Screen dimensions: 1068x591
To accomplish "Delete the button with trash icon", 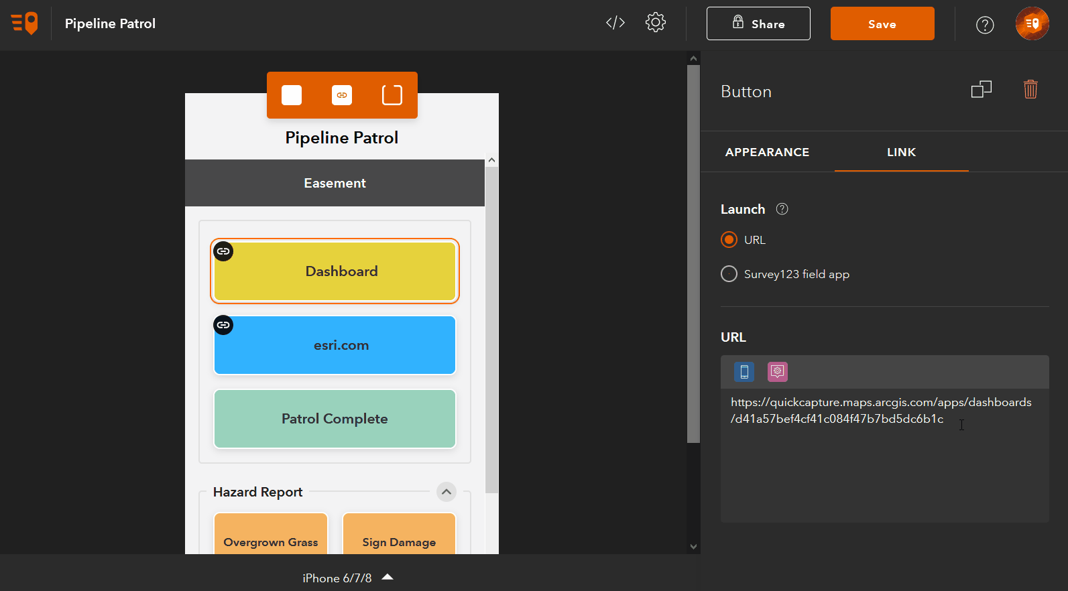I will [x=1030, y=89].
